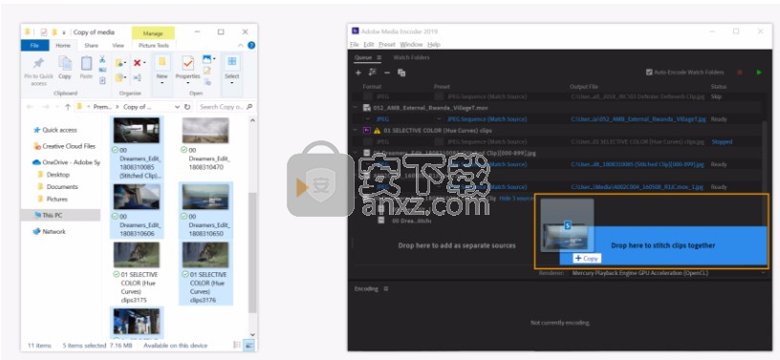Open Stitched Clip[000-899].jpg output path link
Viewport: 780px width, 360px height.
(639, 164)
